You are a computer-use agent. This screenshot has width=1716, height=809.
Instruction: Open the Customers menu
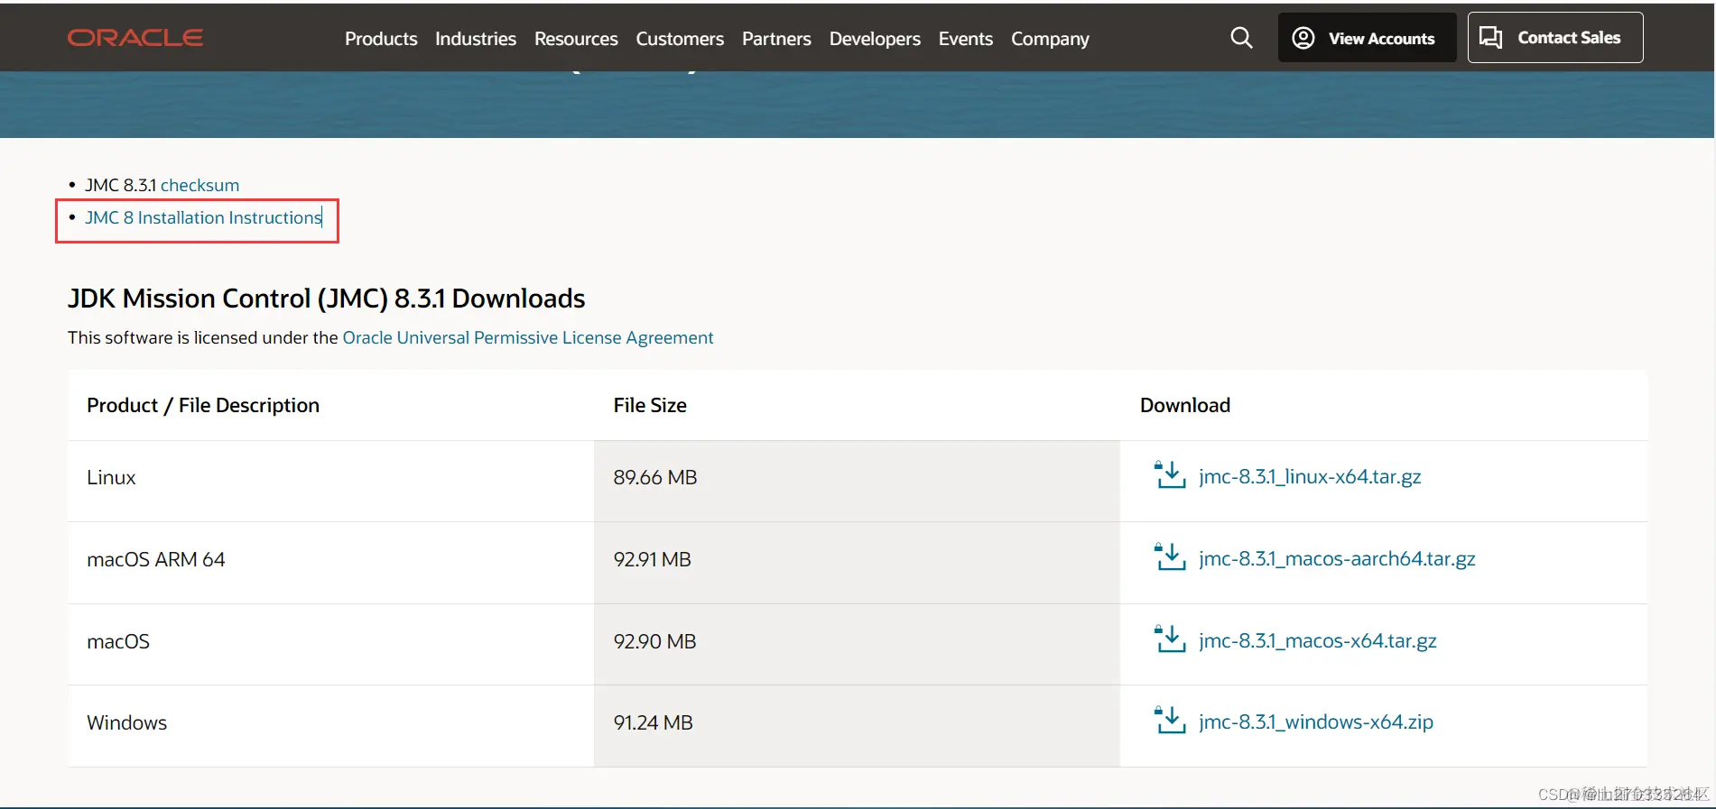point(680,39)
